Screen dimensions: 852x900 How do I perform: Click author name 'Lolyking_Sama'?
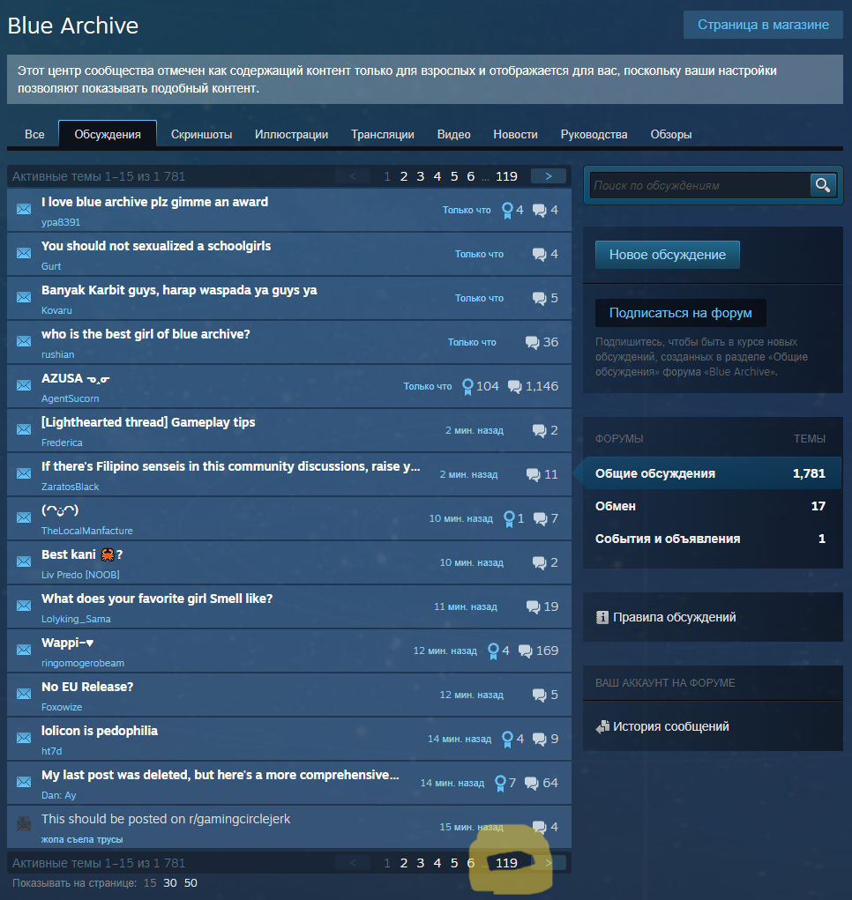point(76,620)
